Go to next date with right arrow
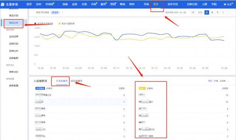236x140 pixels. [228, 12]
